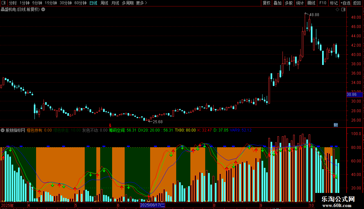Click the TX80: 80.00 value
The width and height of the screenshot is (364, 209).
185,130
